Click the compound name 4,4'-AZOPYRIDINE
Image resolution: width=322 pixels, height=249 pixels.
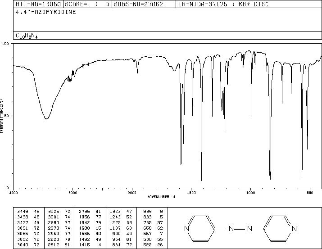coord(46,12)
